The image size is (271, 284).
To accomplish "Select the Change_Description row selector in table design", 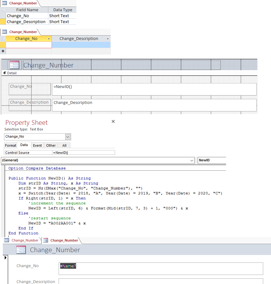I will [x=3, y=22].
